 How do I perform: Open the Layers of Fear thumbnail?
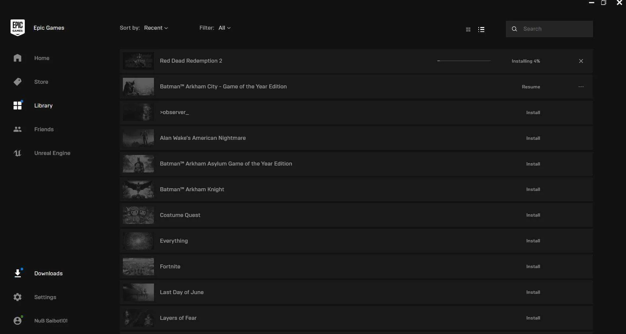click(x=138, y=318)
